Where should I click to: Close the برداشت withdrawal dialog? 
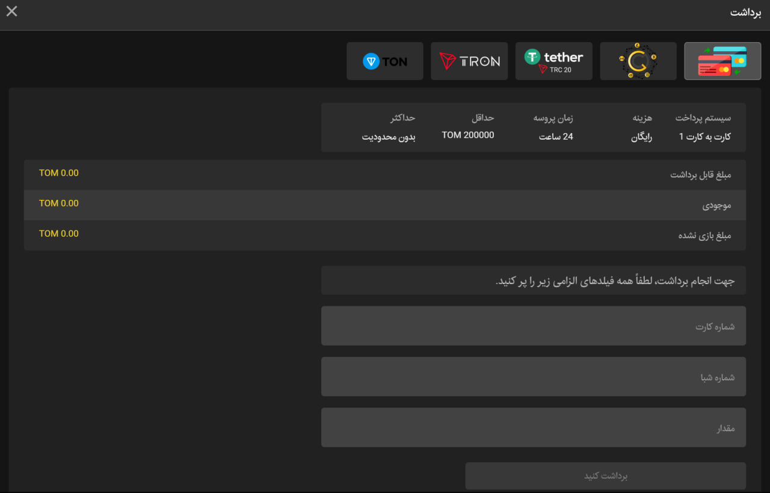coord(11,11)
